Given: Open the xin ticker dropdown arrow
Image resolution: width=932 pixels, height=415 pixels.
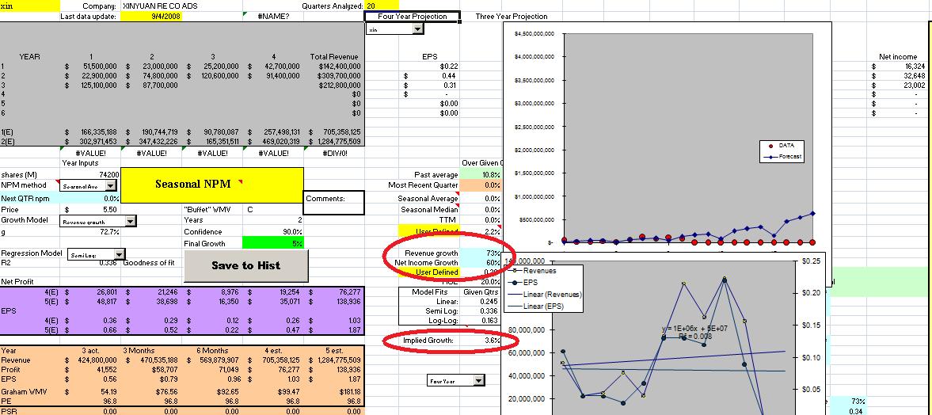Looking at the screenshot, I should click(417, 29).
